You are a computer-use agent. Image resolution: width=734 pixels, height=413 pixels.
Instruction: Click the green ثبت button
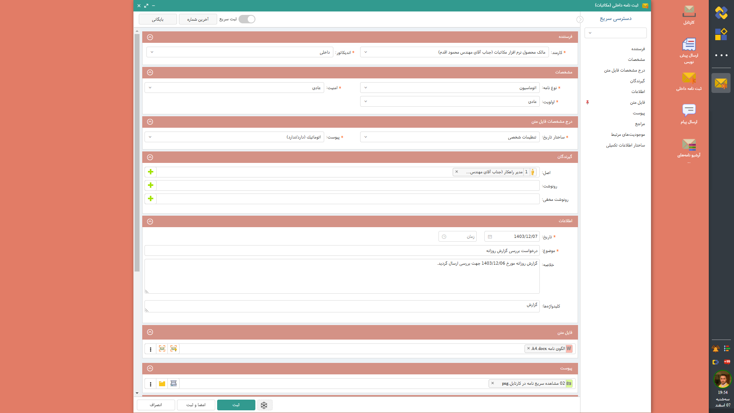tap(236, 405)
